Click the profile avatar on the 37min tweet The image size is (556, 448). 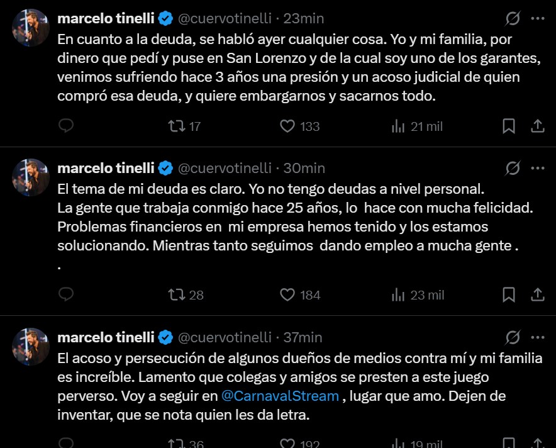[31, 347]
